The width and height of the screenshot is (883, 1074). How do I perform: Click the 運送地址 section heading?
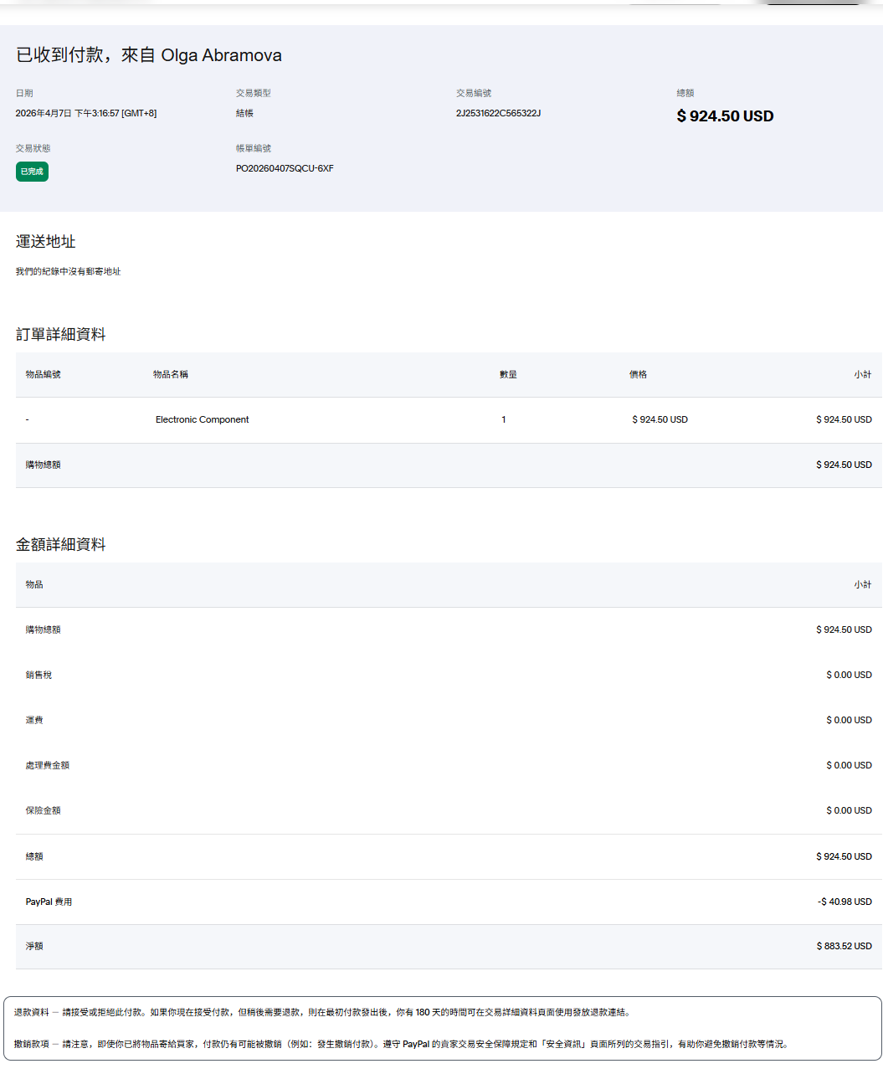(46, 242)
